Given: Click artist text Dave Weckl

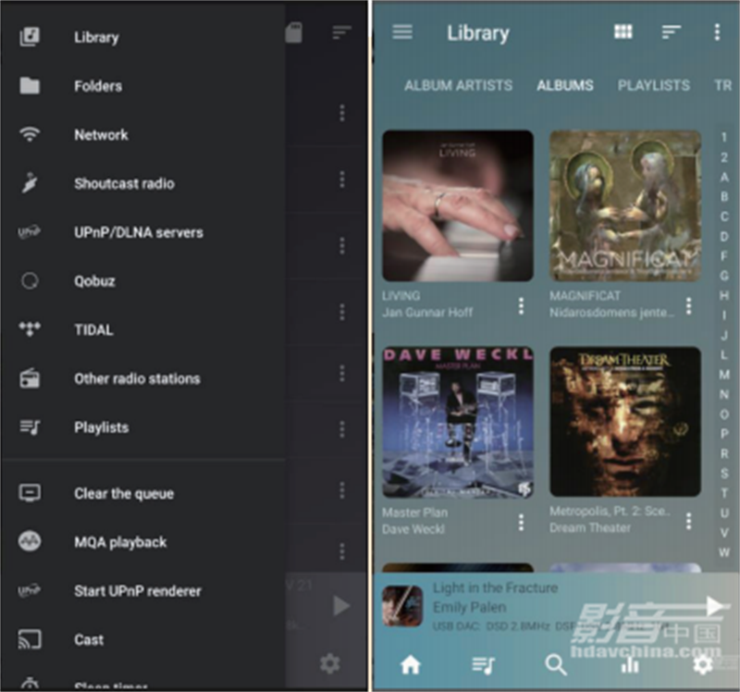Looking at the screenshot, I should [413, 529].
